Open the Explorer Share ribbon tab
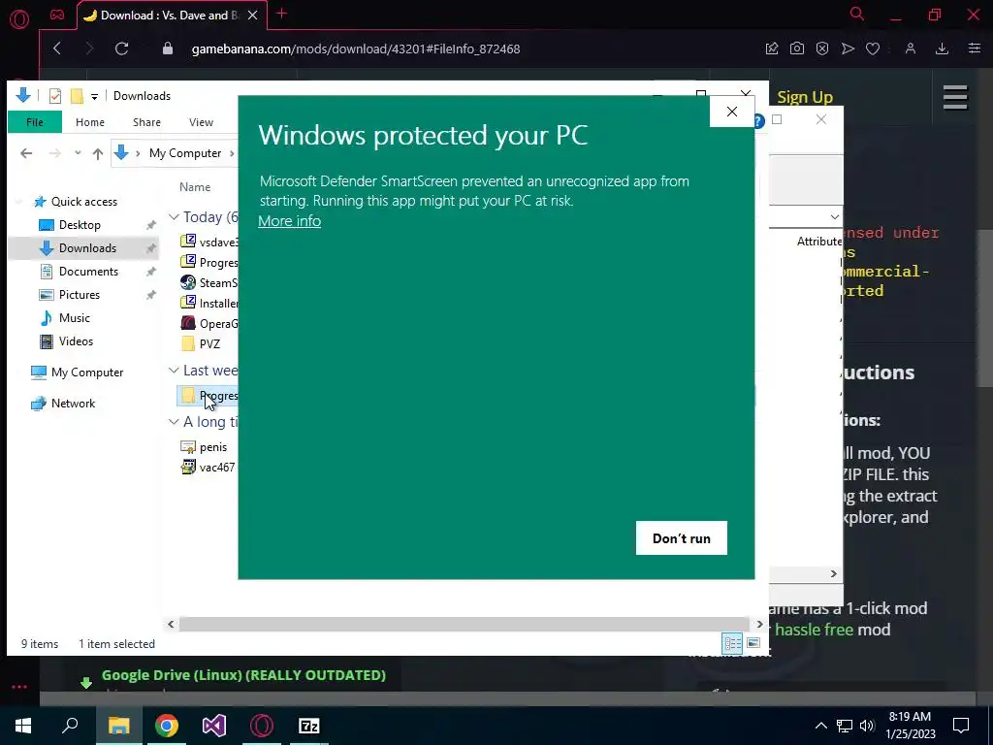The image size is (993, 745). [x=147, y=122]
